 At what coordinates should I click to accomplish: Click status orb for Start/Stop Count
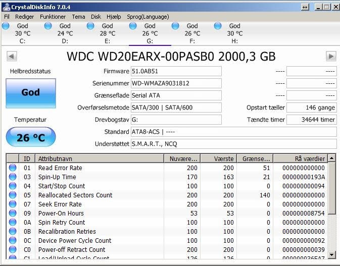tap(13, 186)
